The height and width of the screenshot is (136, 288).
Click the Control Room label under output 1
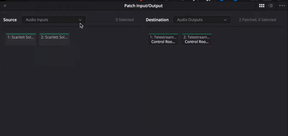click(x=163, y=42)
